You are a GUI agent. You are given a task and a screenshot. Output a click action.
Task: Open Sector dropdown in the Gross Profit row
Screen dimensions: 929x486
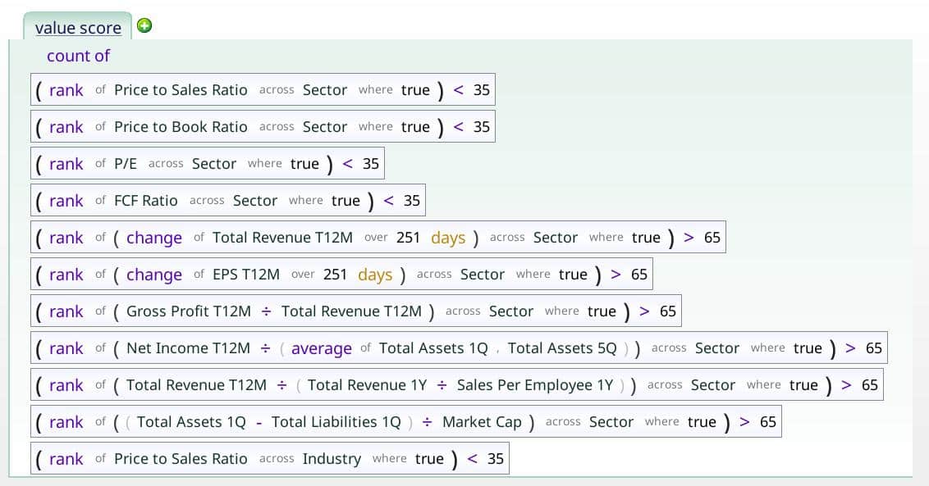tap(511, 311)
